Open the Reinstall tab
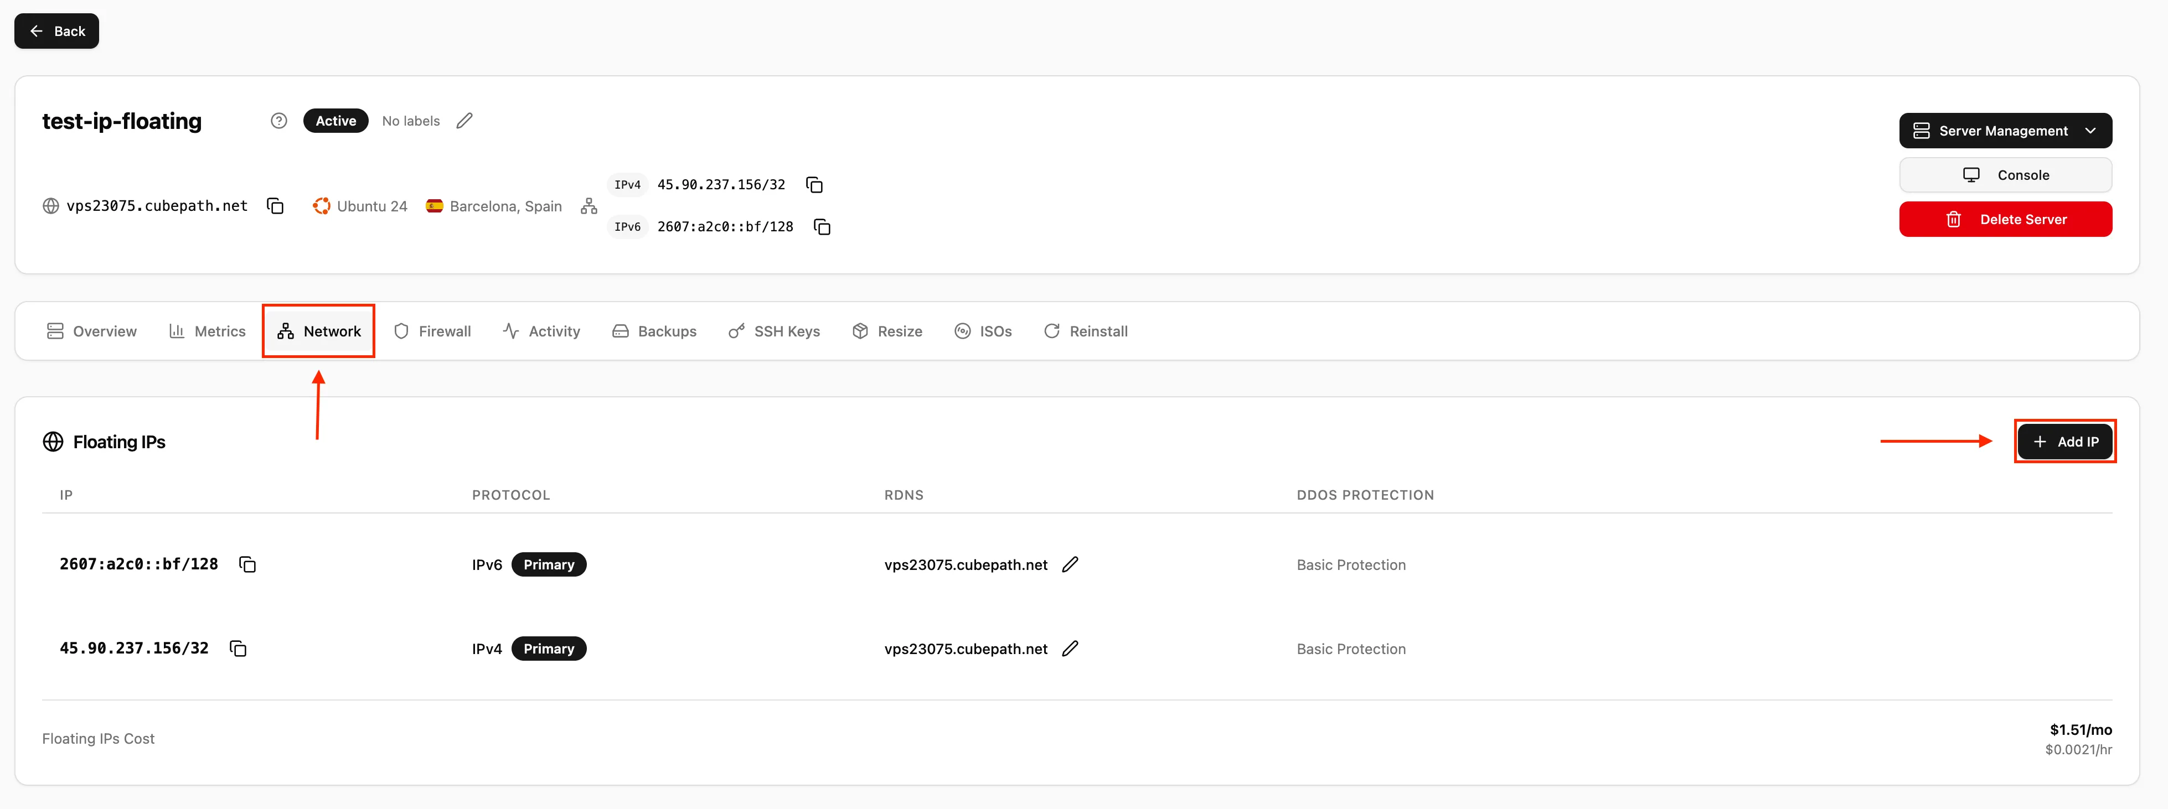This screenshot has width=2168, height=809. 1086,331
